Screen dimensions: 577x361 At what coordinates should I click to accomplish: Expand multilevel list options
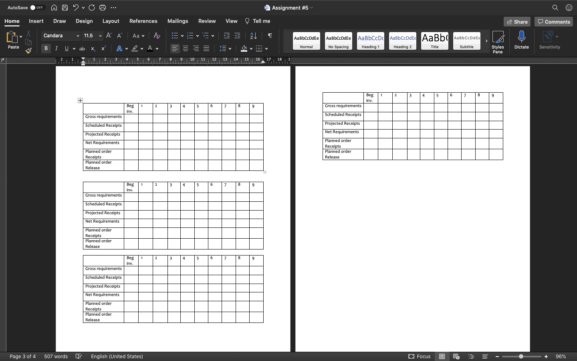(213, 36)
